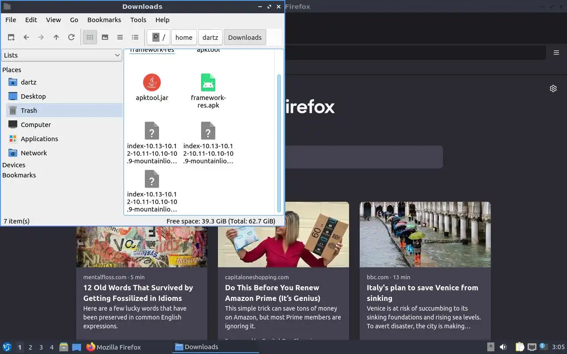
Task: Click the free space status text
Action: (x=221, y=221)
